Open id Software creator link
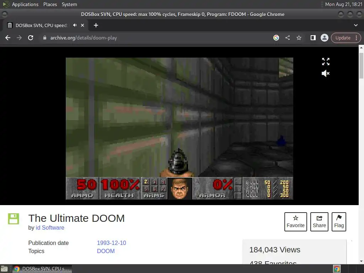The height and width of the screenshot is (273, 364). (50, 227)
